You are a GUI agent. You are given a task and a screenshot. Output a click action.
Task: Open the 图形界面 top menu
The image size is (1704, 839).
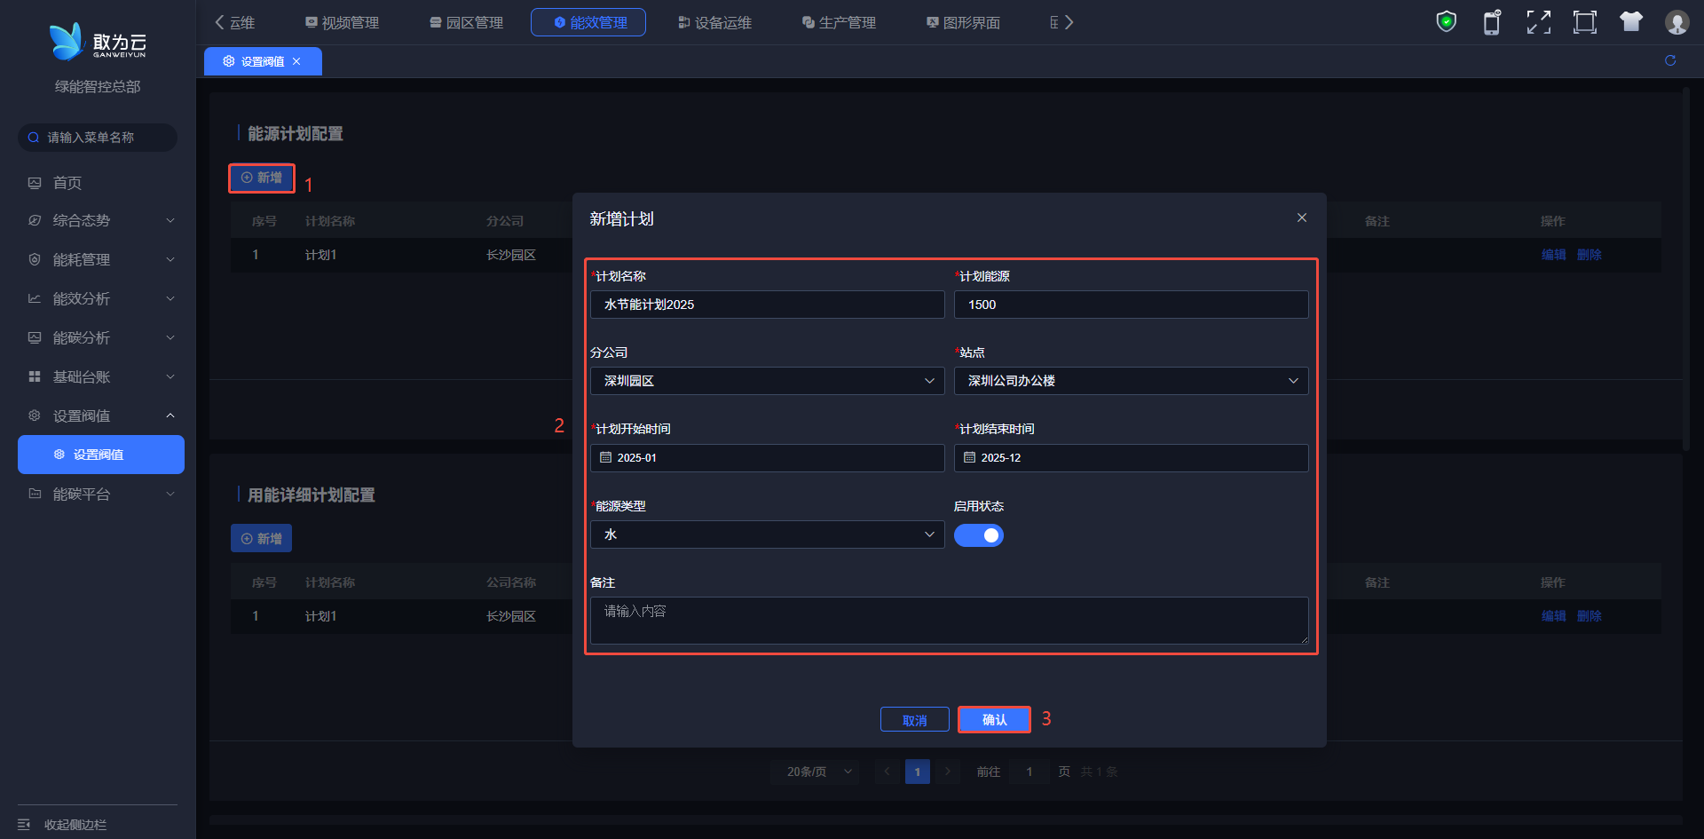click(963, 22)
